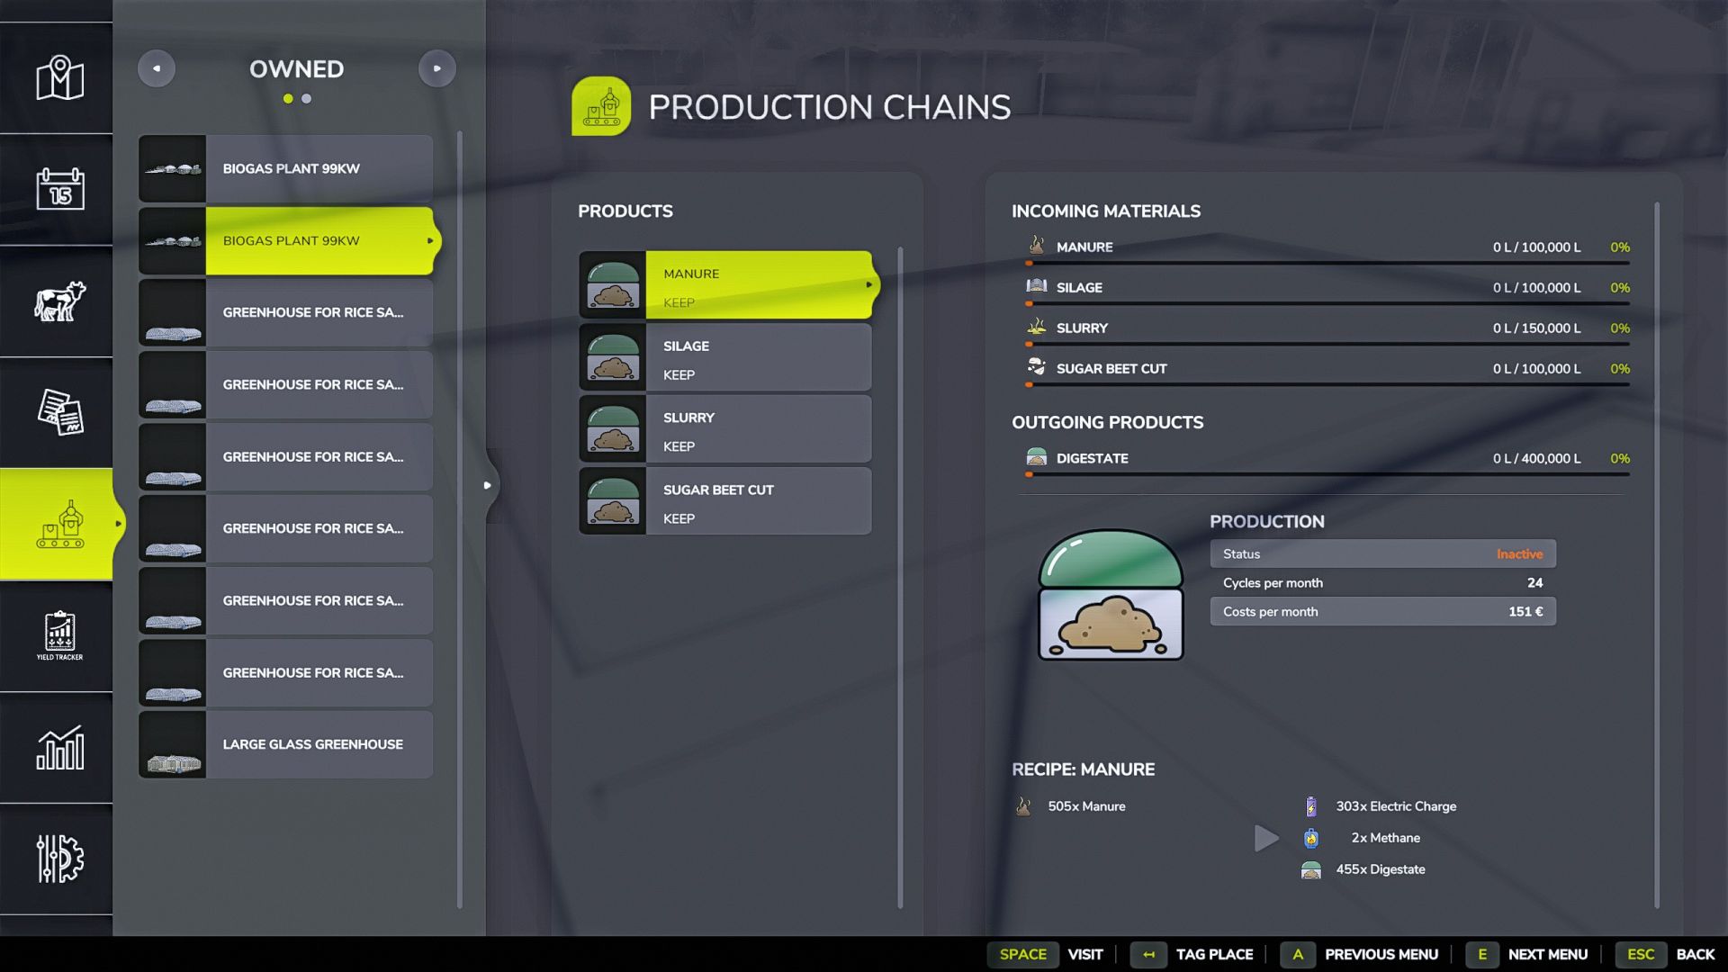The image size is (1728, 972).
Task: Open the statistics bar chart icon
Action: [x=59, y=748]
